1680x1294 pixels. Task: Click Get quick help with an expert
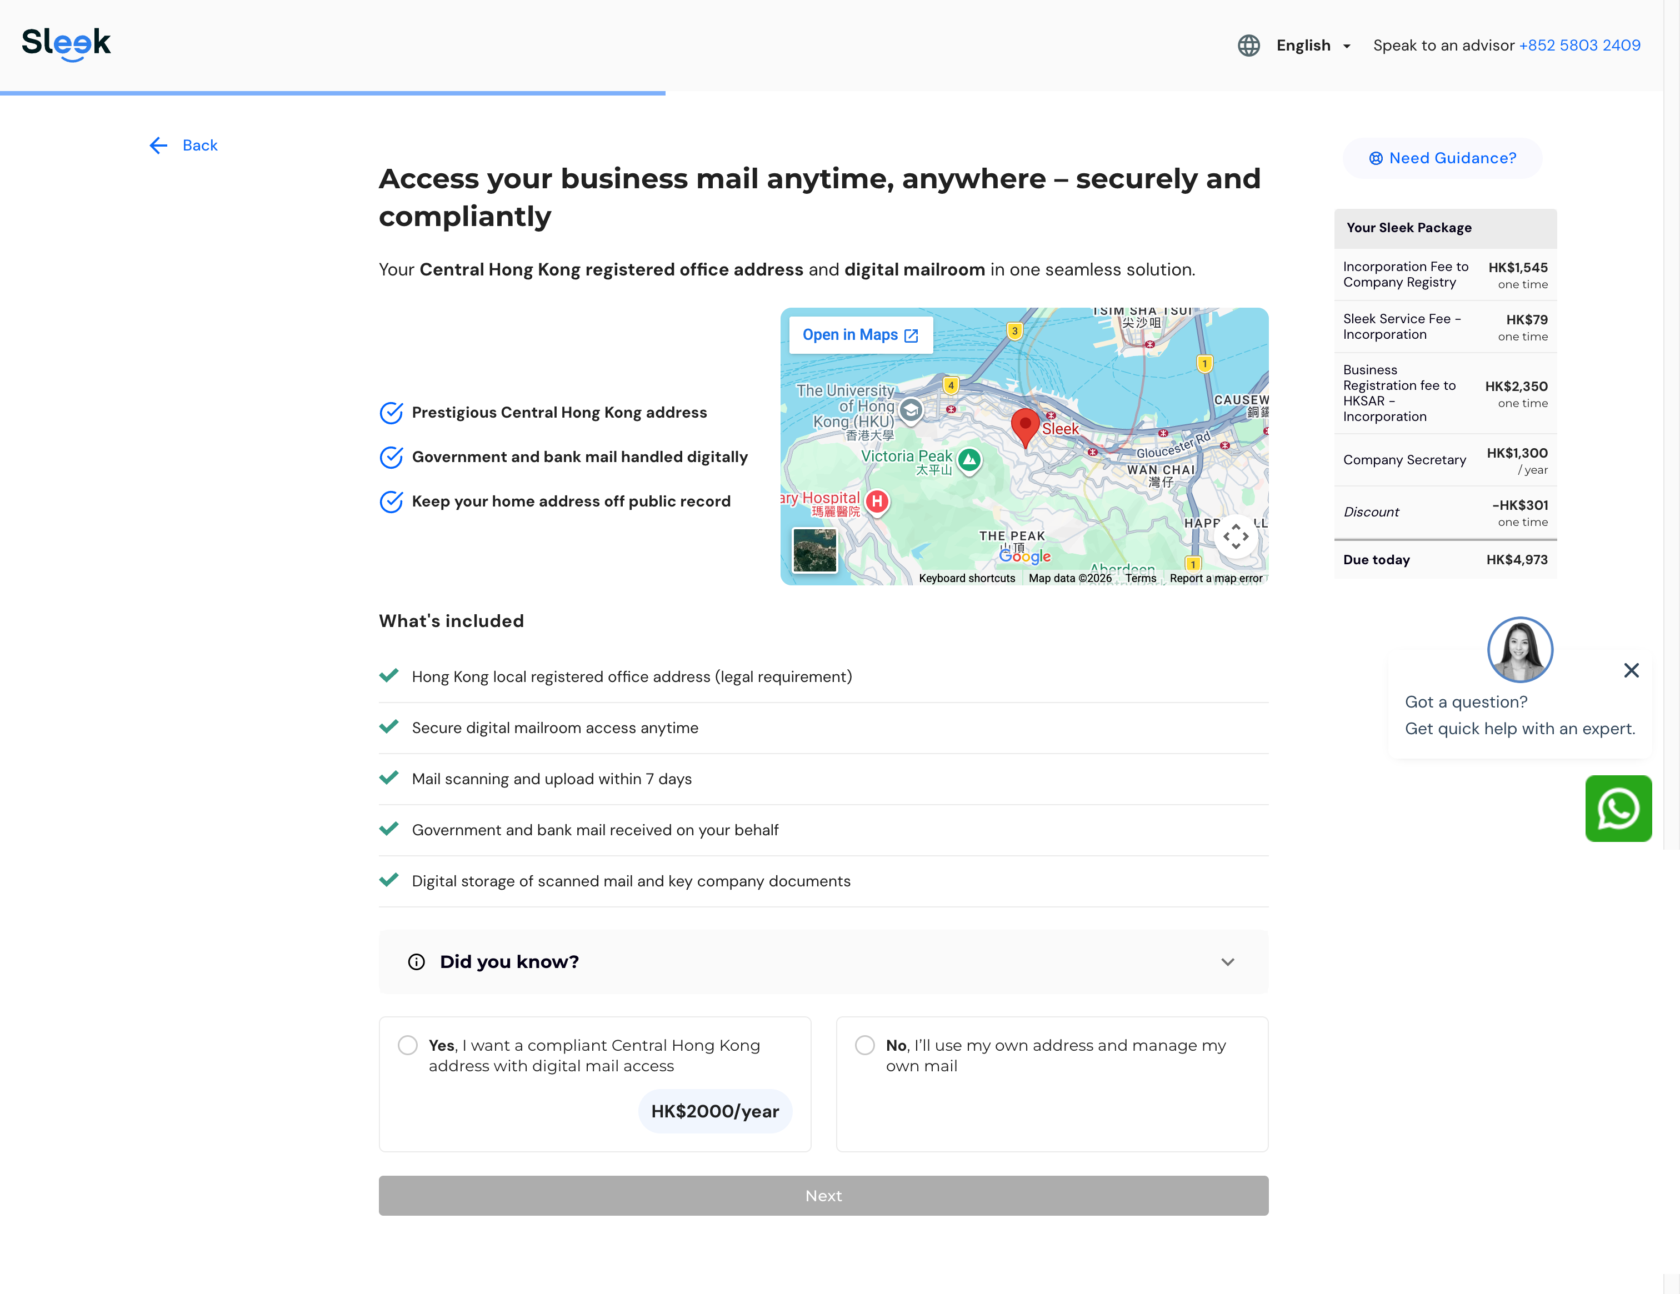(x=1519, y=729)
